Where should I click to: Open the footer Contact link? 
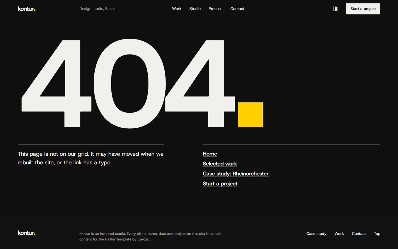(x=359, y=233)
